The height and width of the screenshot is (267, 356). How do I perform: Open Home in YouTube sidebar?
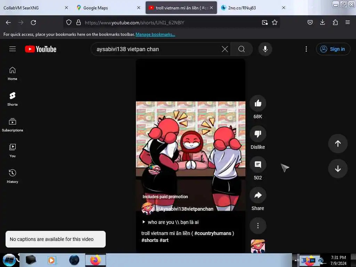click(x=13, y=74)
